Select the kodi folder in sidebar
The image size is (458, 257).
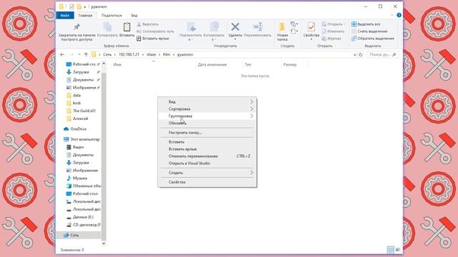pos(77,103)
